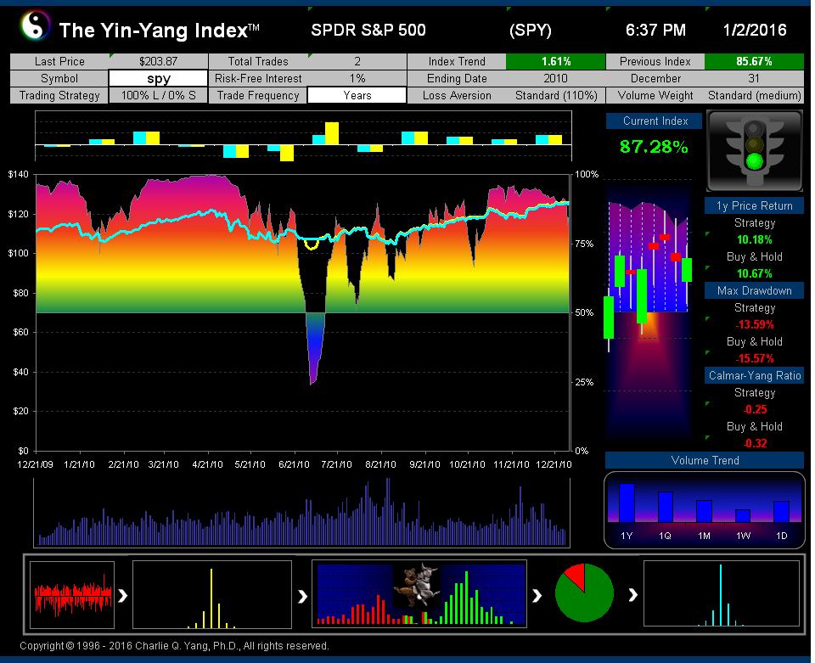Click the 1y Price Return header

754,205
